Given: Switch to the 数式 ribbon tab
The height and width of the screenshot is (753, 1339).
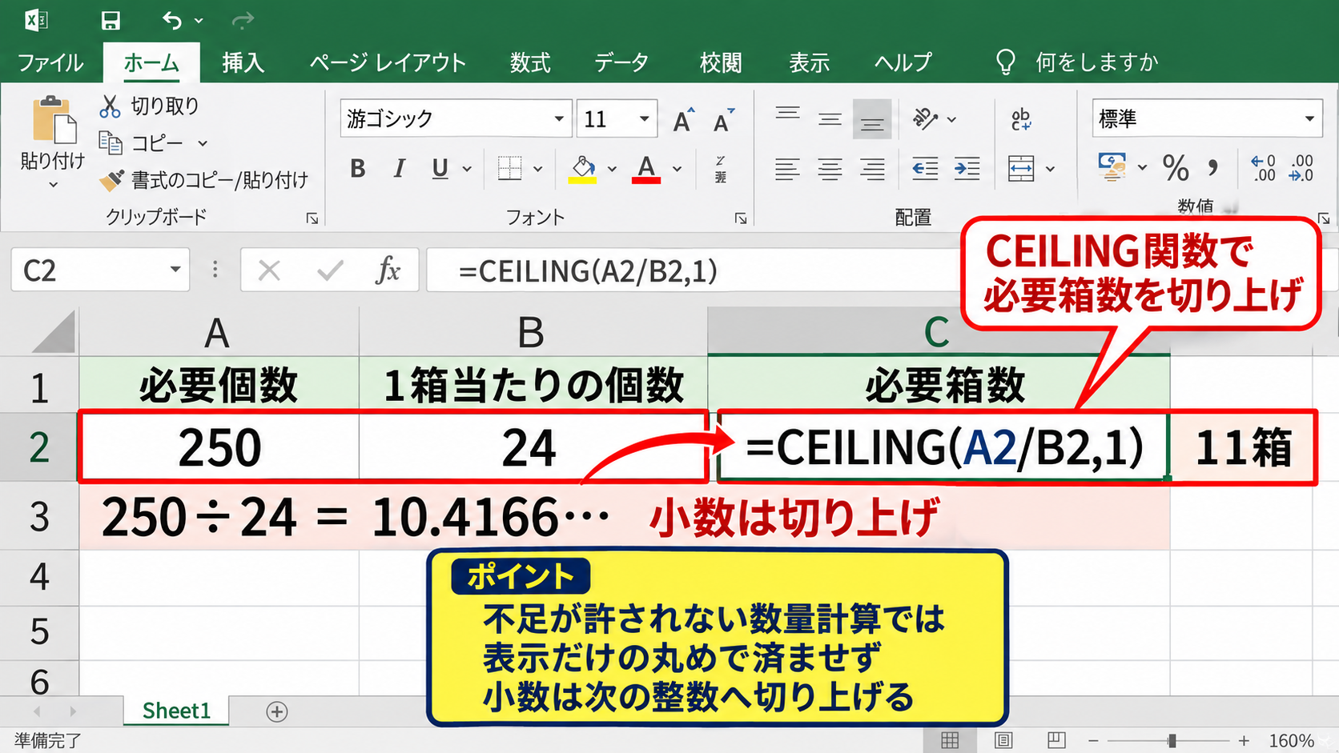Looking at the screenshot, I should [530, 62].
